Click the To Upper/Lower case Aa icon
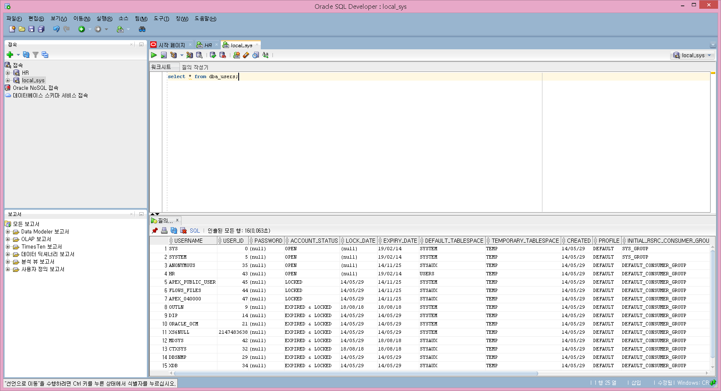 [265, 55]
